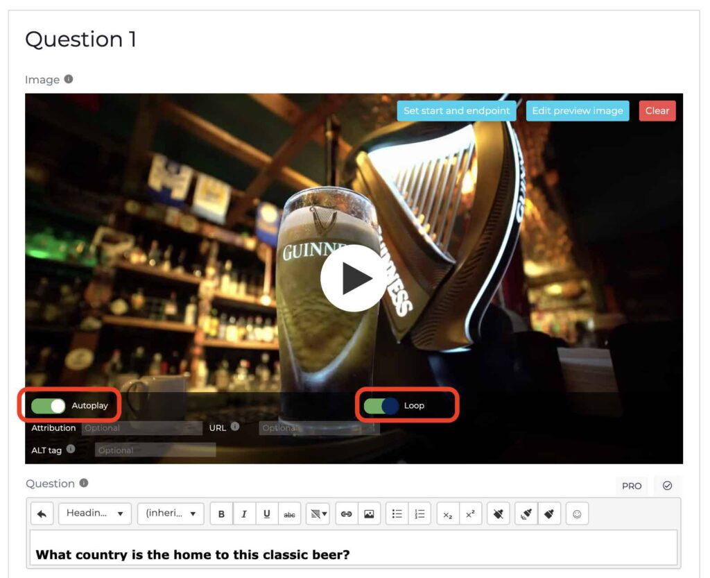This screenshot has width=710, height=578.
Task: Toggle bold formatting
Action: click(221, 513)
